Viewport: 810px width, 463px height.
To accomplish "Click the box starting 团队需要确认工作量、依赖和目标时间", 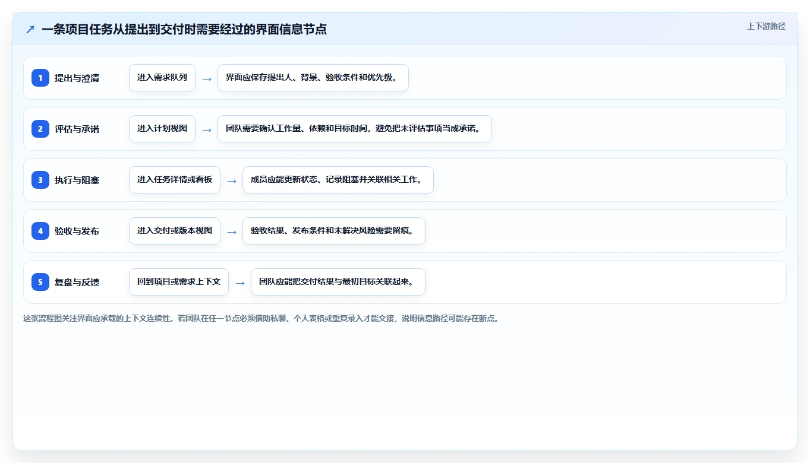I will click(x=355, y=129).
